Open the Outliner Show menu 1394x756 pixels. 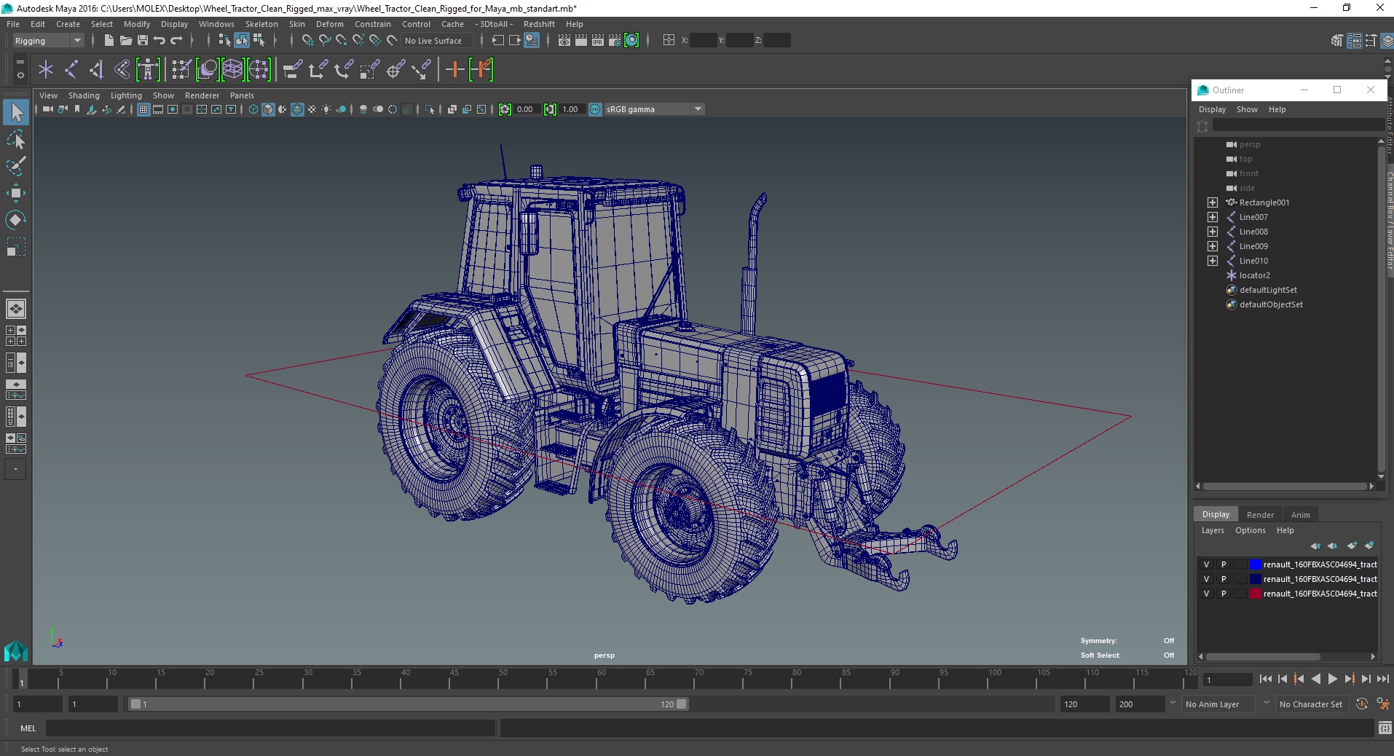coord(1247,109)
